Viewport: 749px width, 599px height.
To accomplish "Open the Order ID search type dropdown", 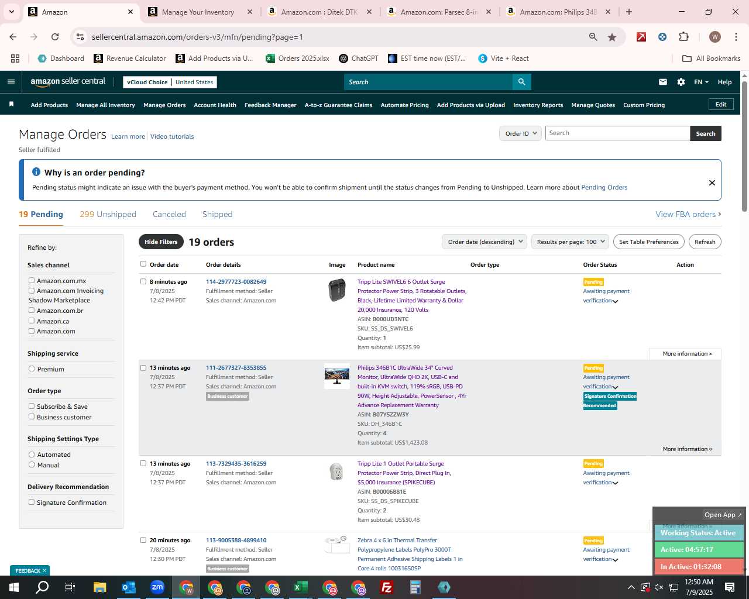I will [520, 133].
